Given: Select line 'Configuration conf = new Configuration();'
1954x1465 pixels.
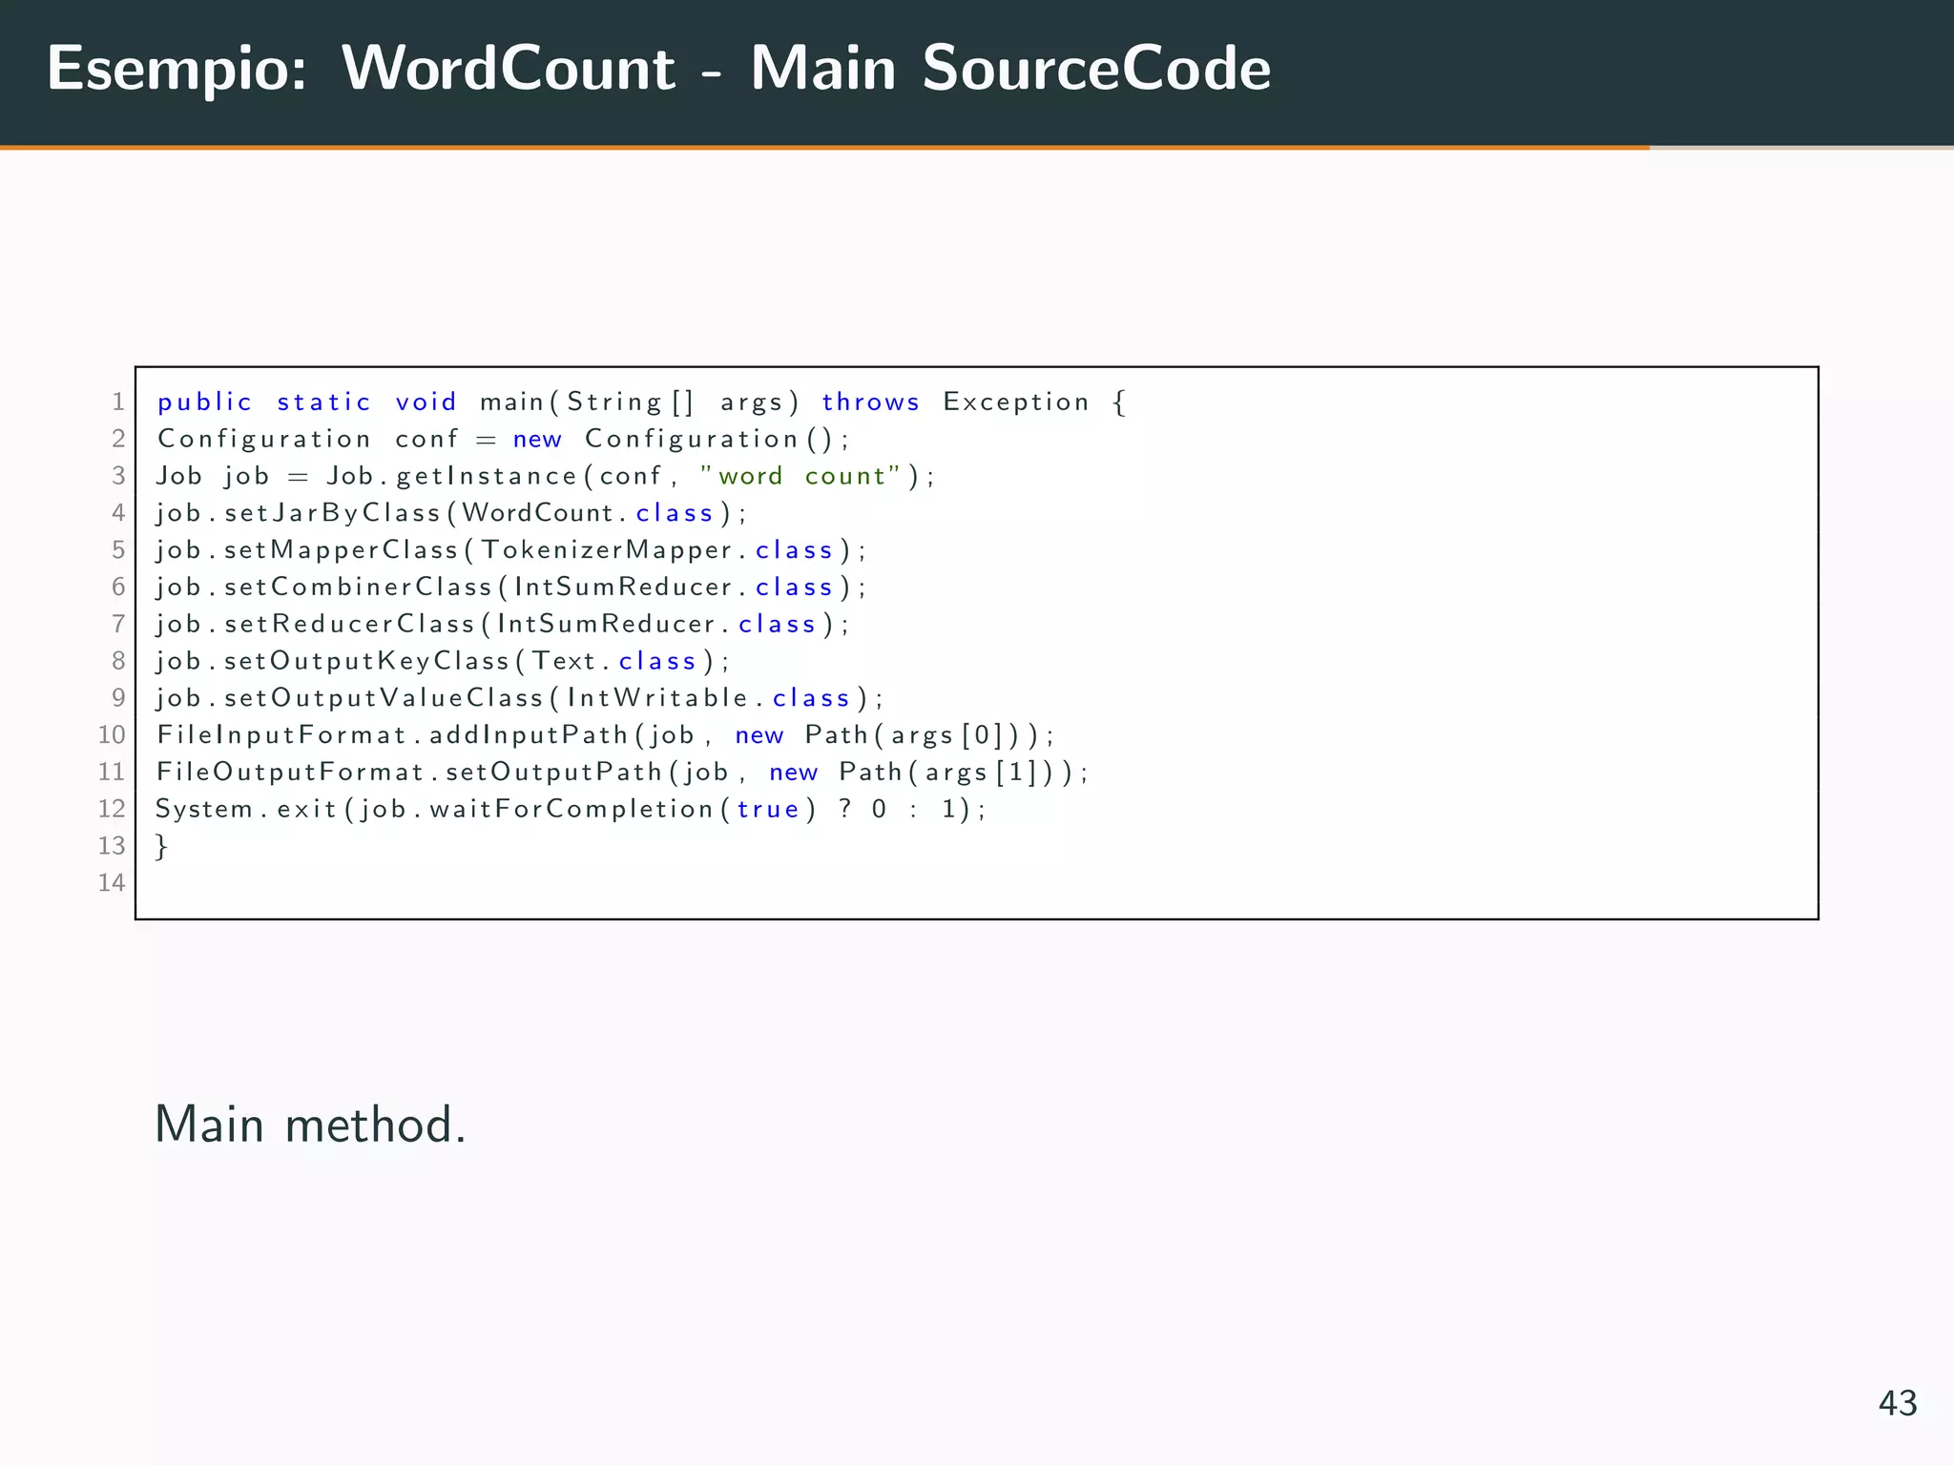Looking at the screenshot, I should (x=503, y=439).
